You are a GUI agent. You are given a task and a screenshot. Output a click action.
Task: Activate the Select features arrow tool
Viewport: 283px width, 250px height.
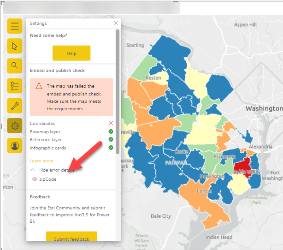click(x=15, y=46)
